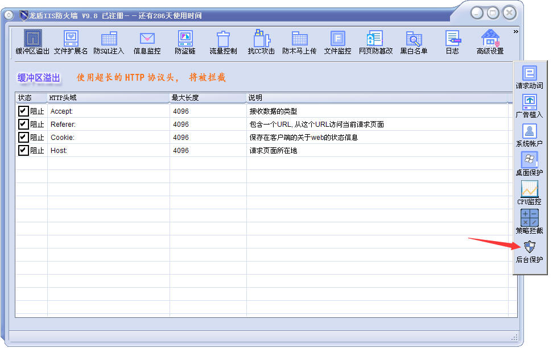Click the 说明 column header
553x348 pixels.
[x=377, y=98]
